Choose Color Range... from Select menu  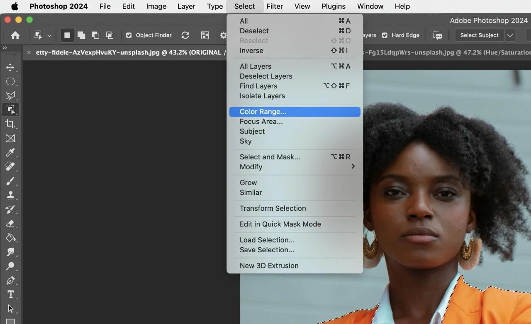click(x=295, y=112)
